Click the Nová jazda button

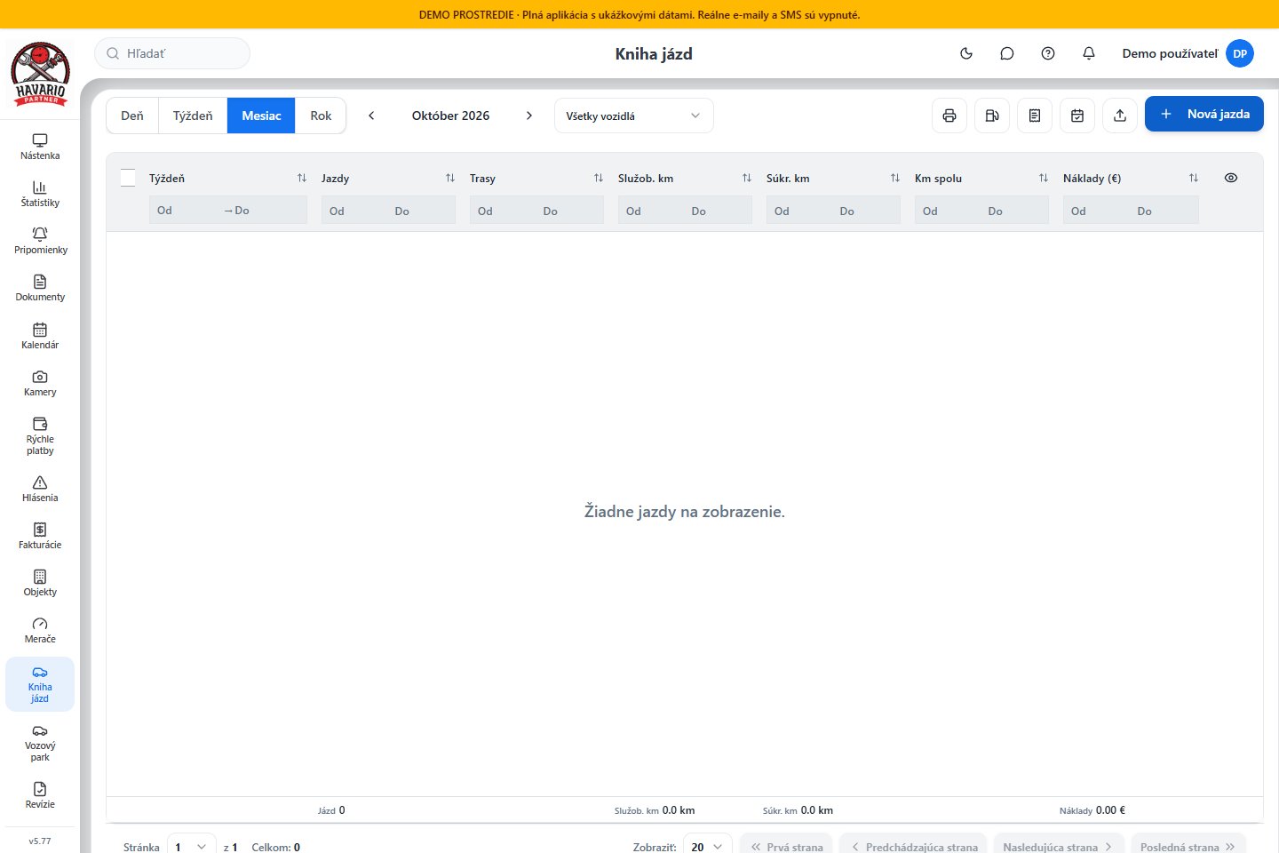coord(1204,114)
